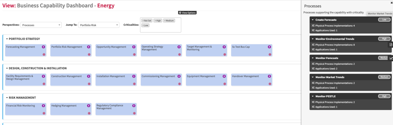The width and height of the screenshot is (393, 125).
Task: Click the red info icon on Regulatory Compliance Management
Action: (x=134, y=113)
